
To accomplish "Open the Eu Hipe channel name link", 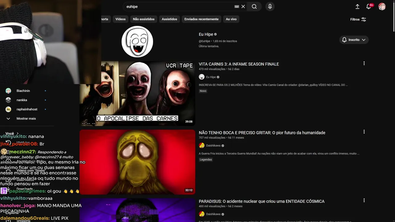I will 206,34.
